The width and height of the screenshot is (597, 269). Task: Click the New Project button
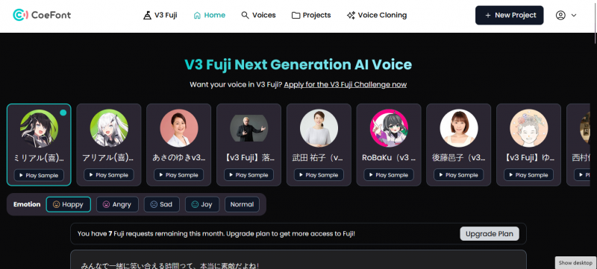pos(510,15)
